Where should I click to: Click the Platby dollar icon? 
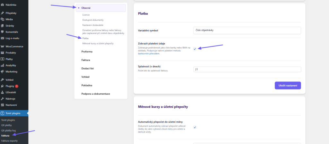pos(3,59)
